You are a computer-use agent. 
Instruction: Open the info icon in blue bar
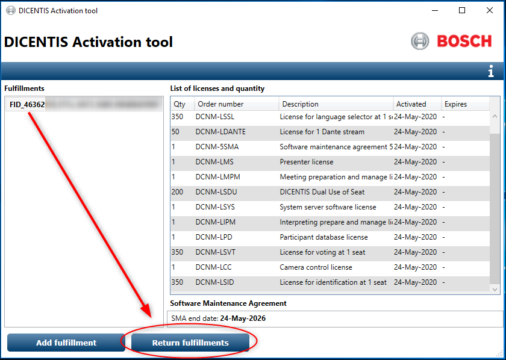click(490, 71)
